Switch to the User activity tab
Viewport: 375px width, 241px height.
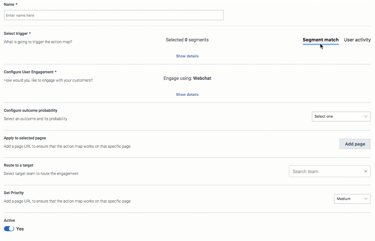coord(357,40)
